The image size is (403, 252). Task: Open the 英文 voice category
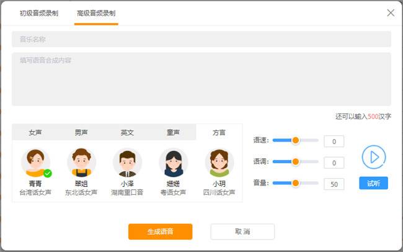[x=127, y=132]
